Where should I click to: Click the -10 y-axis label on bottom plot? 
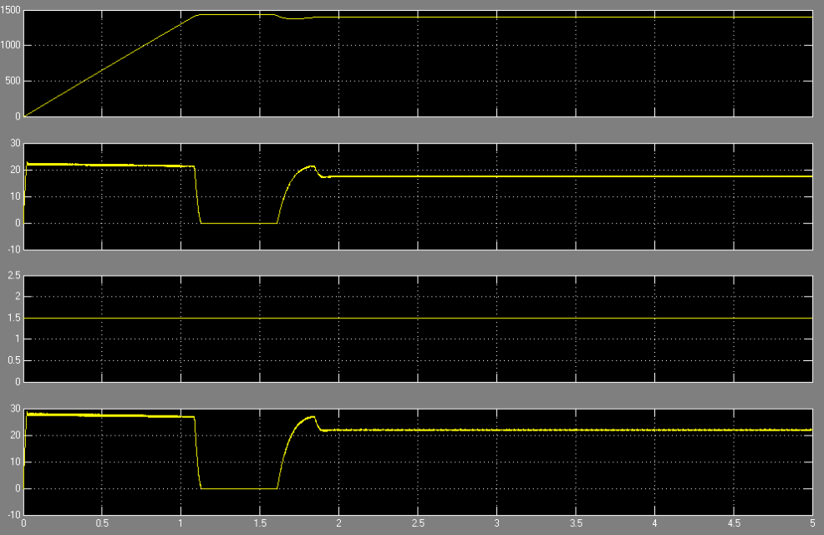pos(14,515)
